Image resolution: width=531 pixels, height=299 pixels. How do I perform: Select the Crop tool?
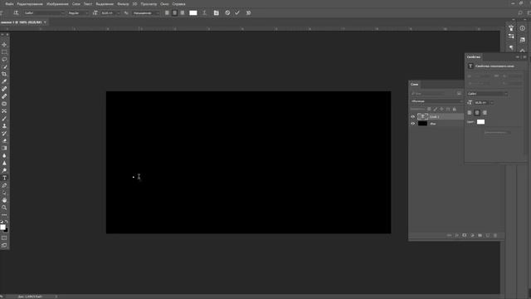click(4, 74)
